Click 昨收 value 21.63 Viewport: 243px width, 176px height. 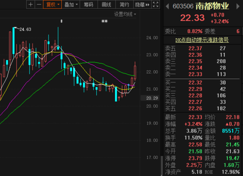[233, 151]
